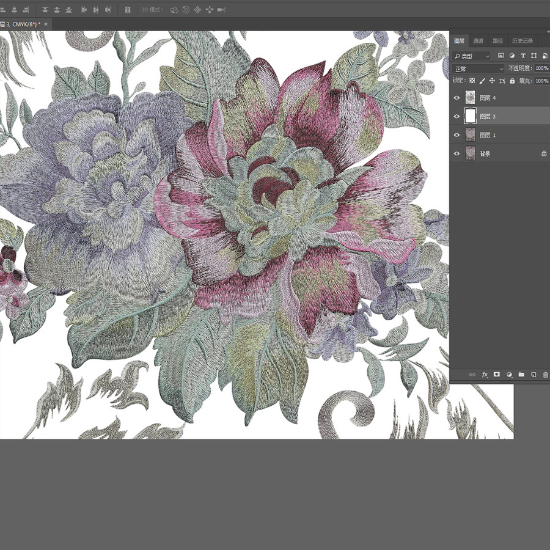The image size is (550, 550).
Task: Hide the 背景 layer using its eye icon
Action: click(x=457, y=153)
